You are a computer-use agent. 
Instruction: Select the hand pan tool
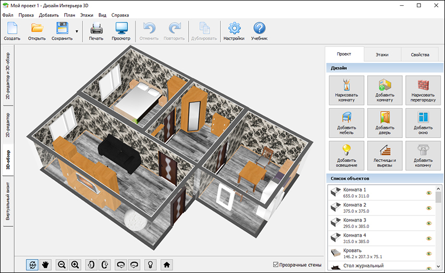coord(45,265)
